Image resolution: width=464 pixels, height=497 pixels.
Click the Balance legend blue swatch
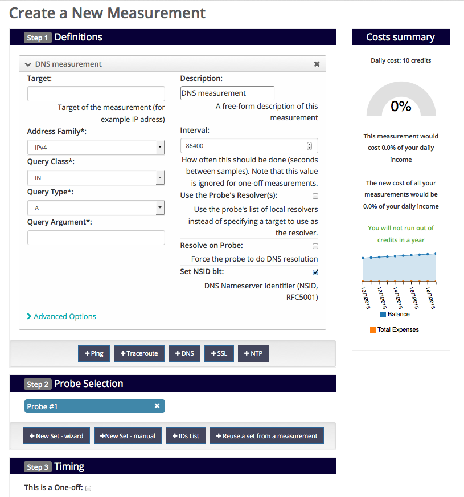tap(383, 315)
